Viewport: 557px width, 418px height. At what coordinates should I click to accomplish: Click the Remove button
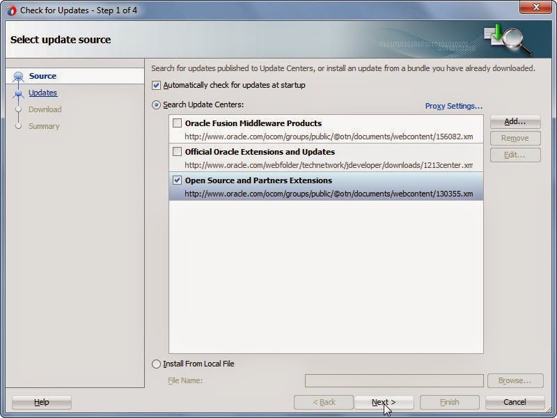pyautogui.click(x=515, y=138)
